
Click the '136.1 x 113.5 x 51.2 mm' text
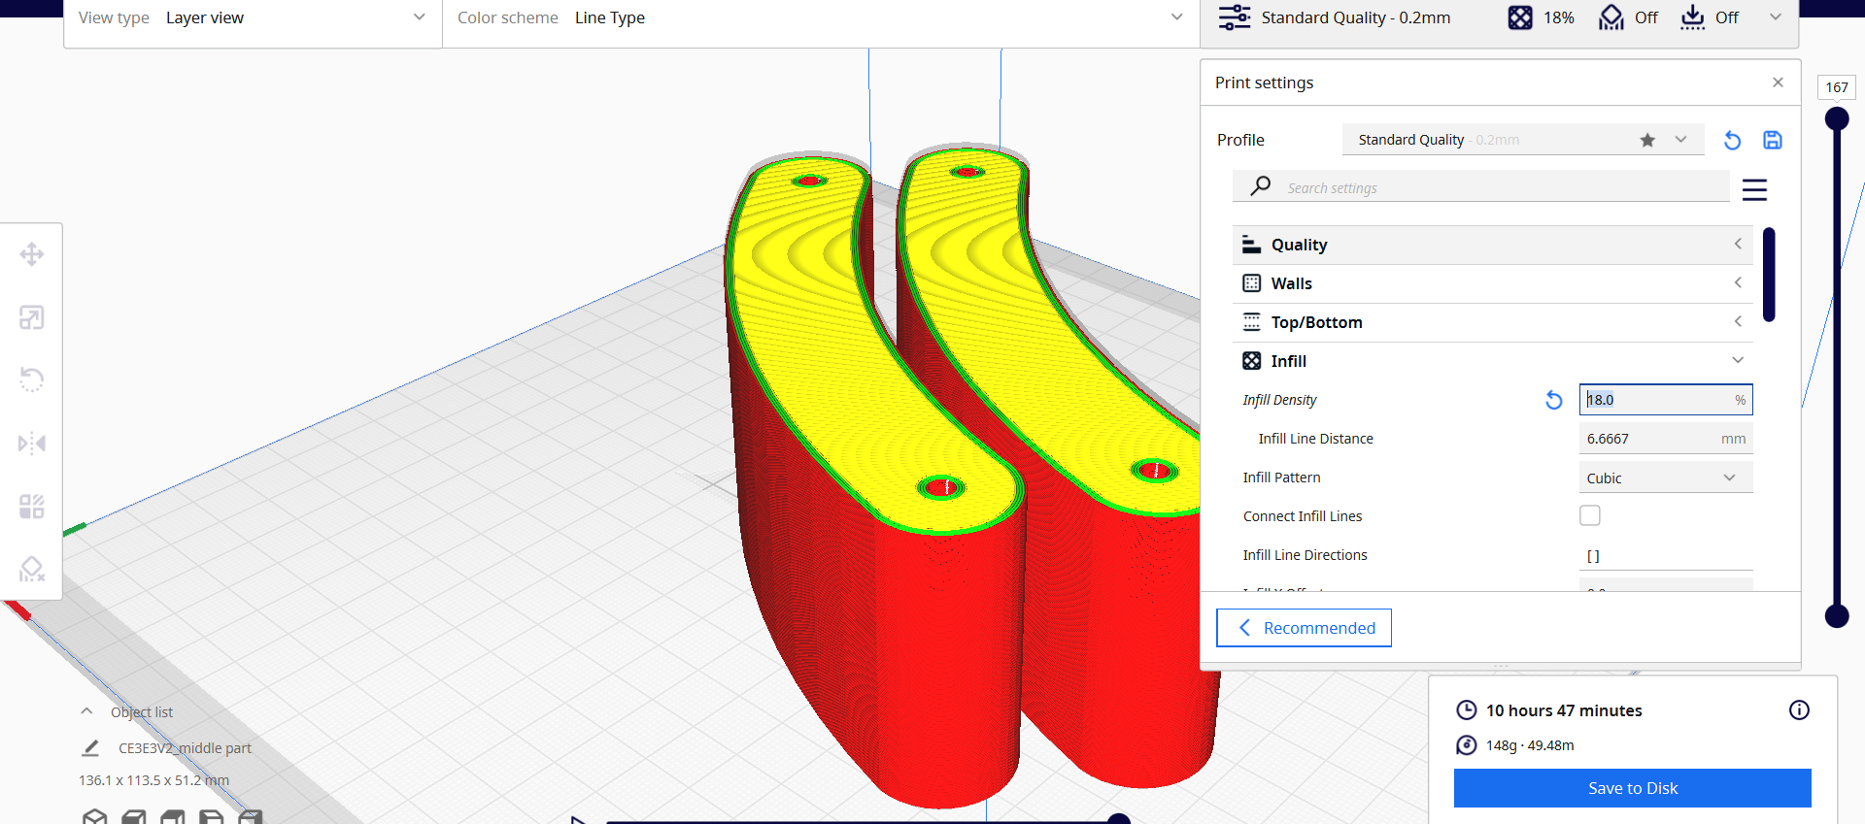pyautogui.click(x=153, y=780)
